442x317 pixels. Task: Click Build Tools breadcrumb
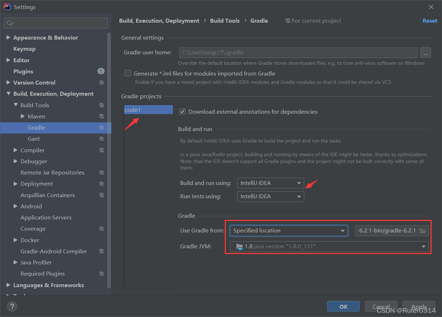click(x=225, y=21)
